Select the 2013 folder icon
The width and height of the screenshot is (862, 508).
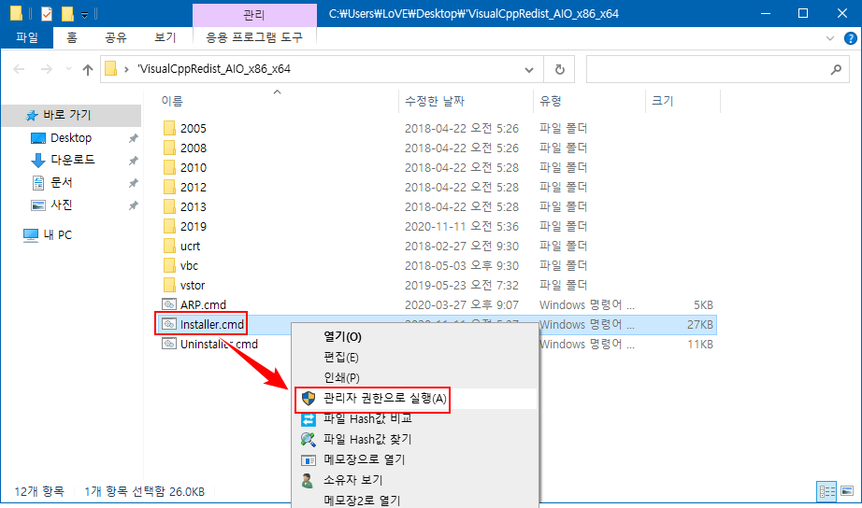point(169,207)
